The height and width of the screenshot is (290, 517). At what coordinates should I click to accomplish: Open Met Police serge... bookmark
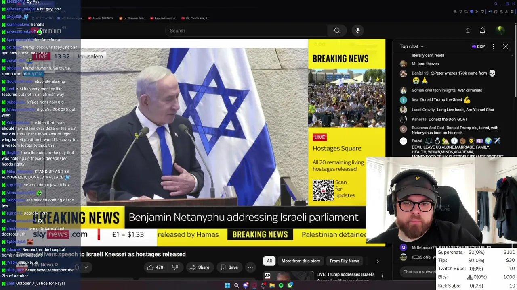(x=70, y=18)
